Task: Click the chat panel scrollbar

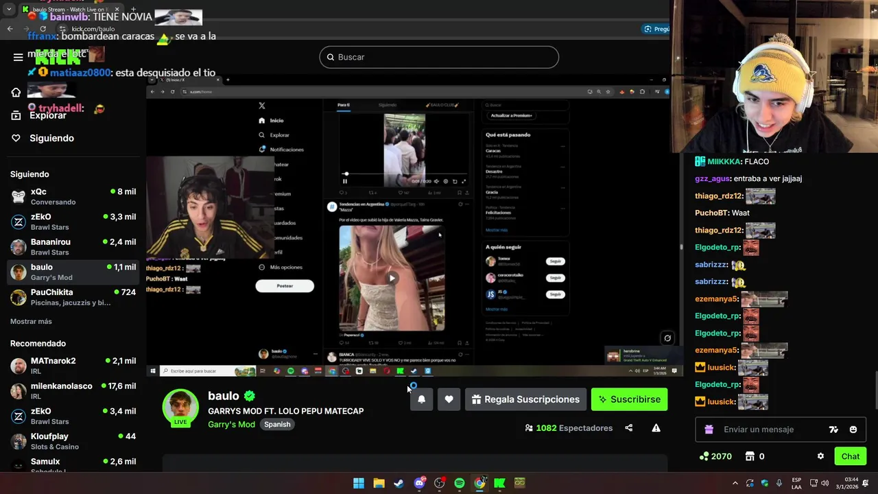Action: pos(875,389)
